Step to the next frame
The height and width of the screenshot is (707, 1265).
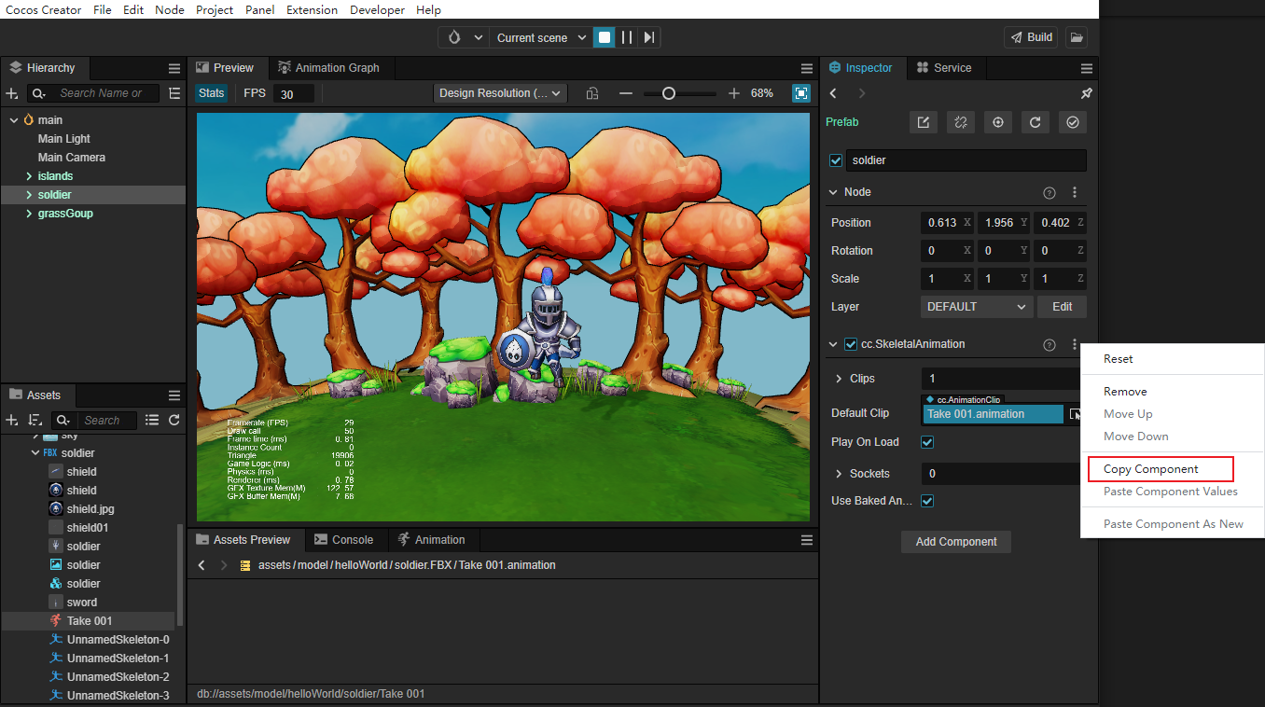point(649,37)
